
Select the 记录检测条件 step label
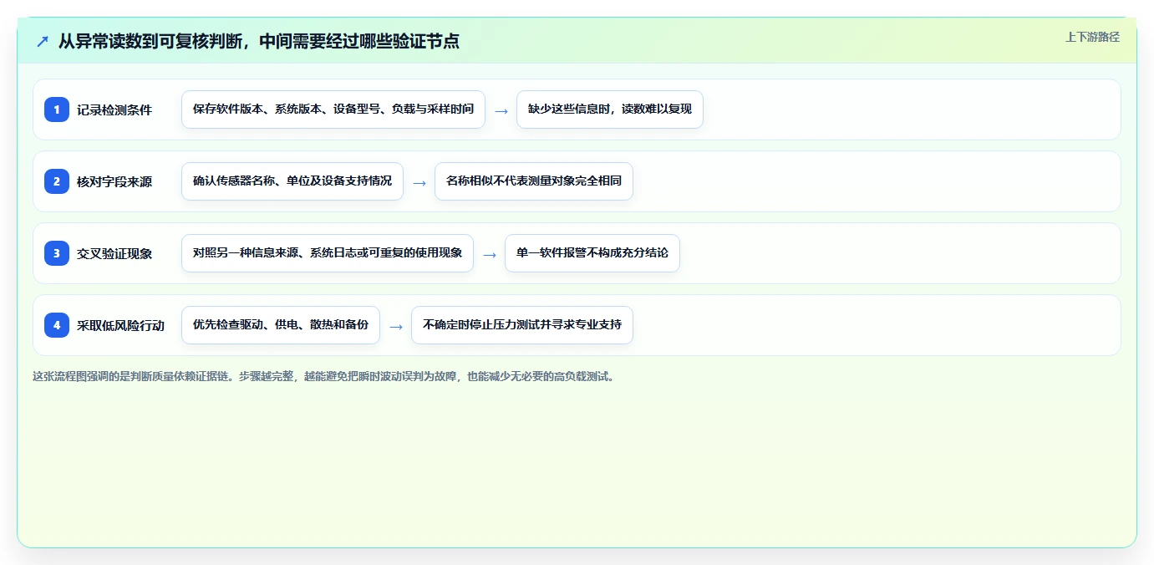pyautogui.click(x=114, y=109)
